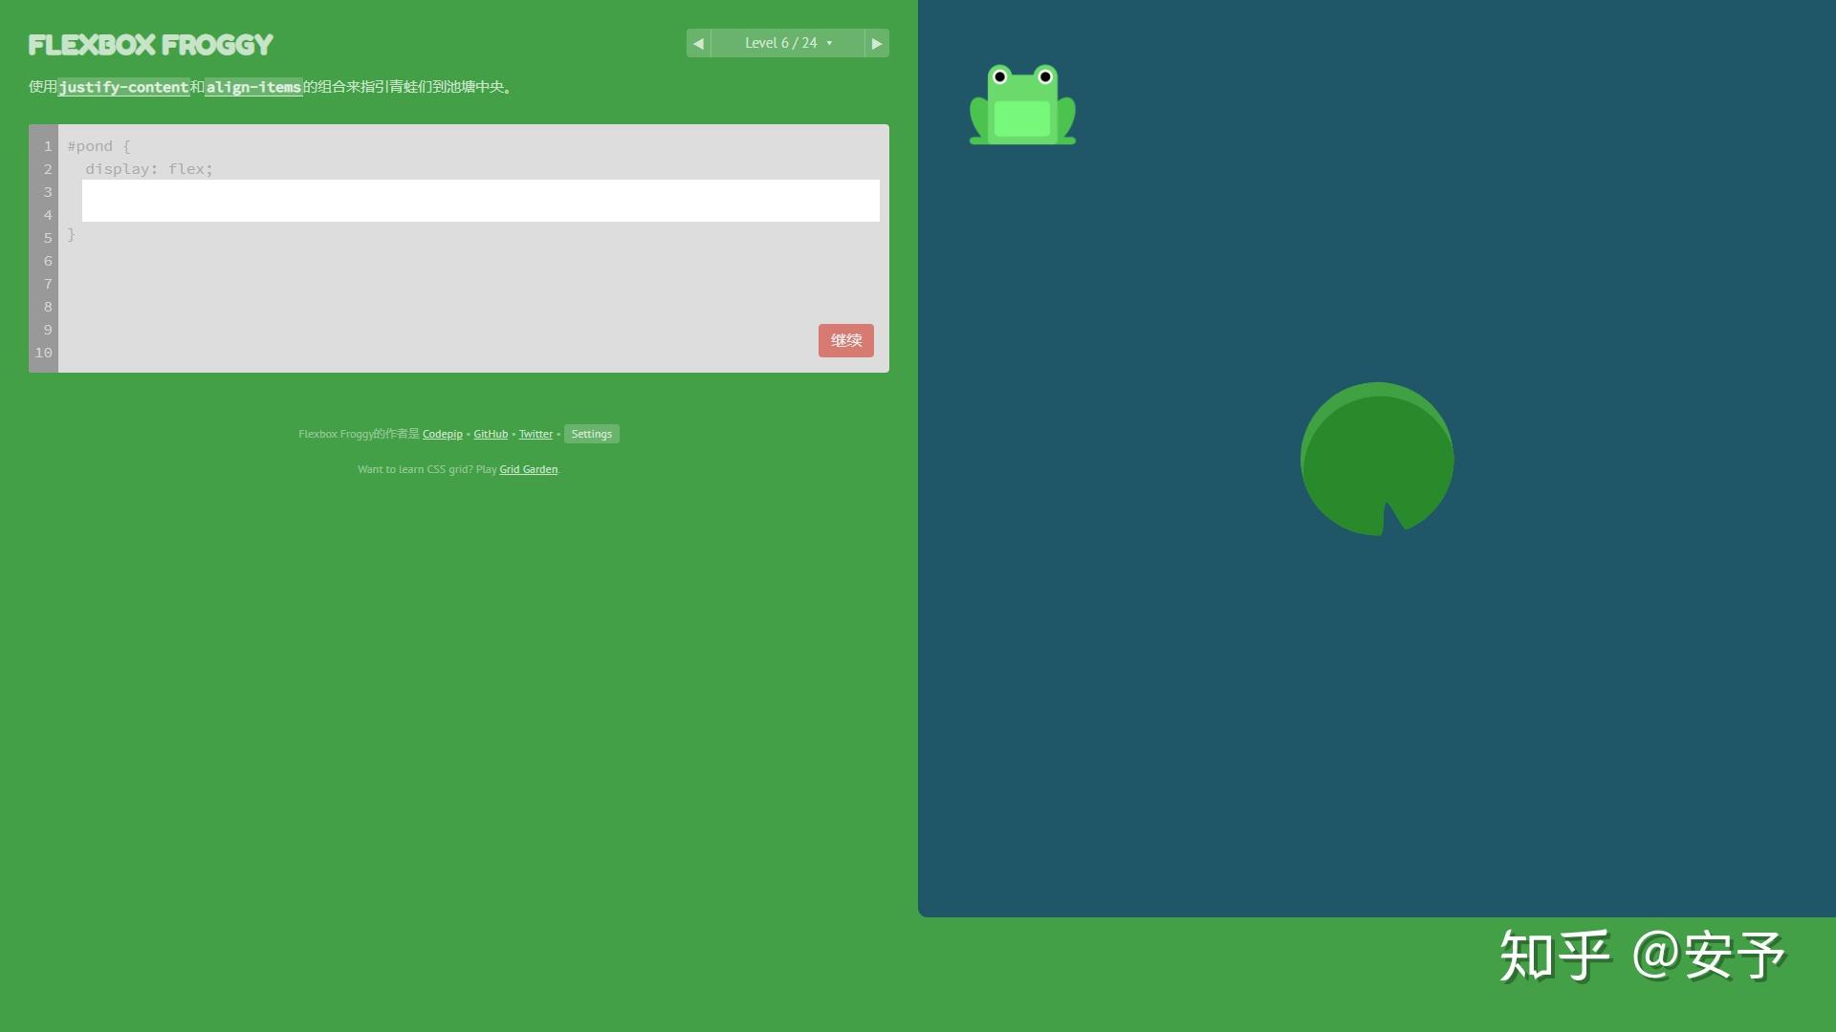Click the next level right arrow

click(x=877, y=42)
